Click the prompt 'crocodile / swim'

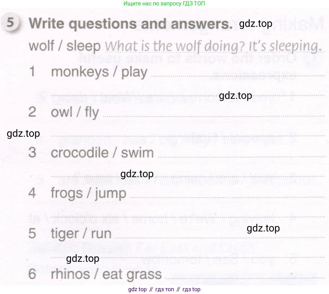(x=102, y=153)
